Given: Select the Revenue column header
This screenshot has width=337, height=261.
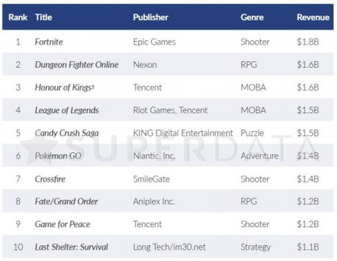Looking at the screenshot, I should 313,17.
